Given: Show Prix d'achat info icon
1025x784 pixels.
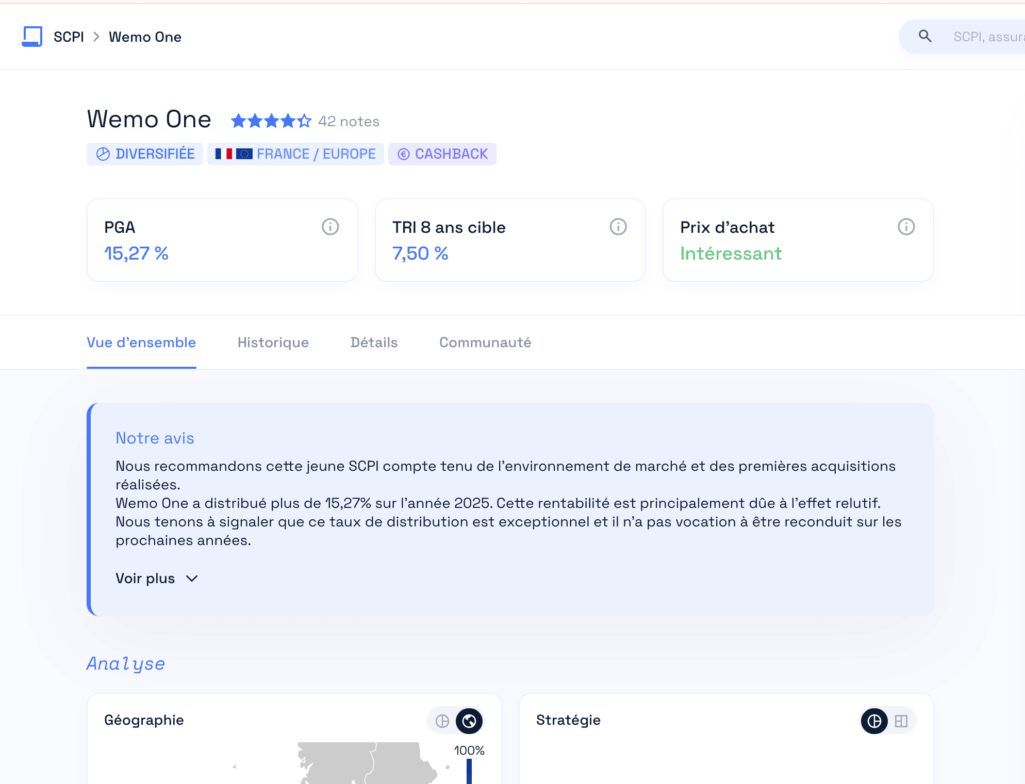Looking at the screenshot, I should [x=906, y=227].
